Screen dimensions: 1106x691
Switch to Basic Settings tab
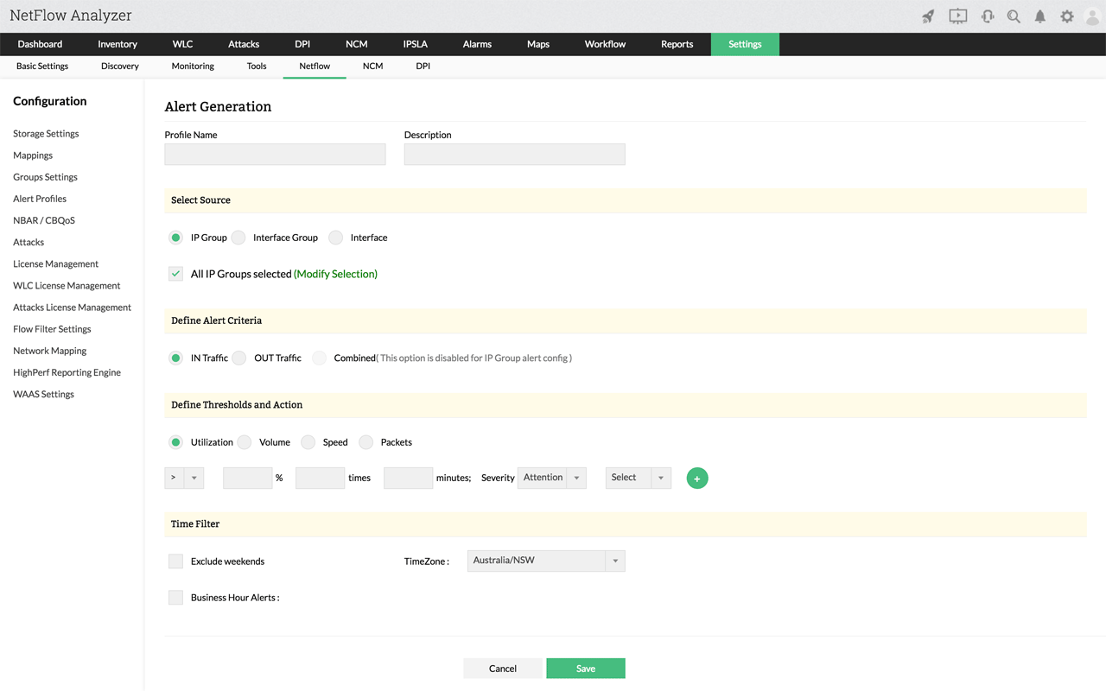(x=42, y=67)
